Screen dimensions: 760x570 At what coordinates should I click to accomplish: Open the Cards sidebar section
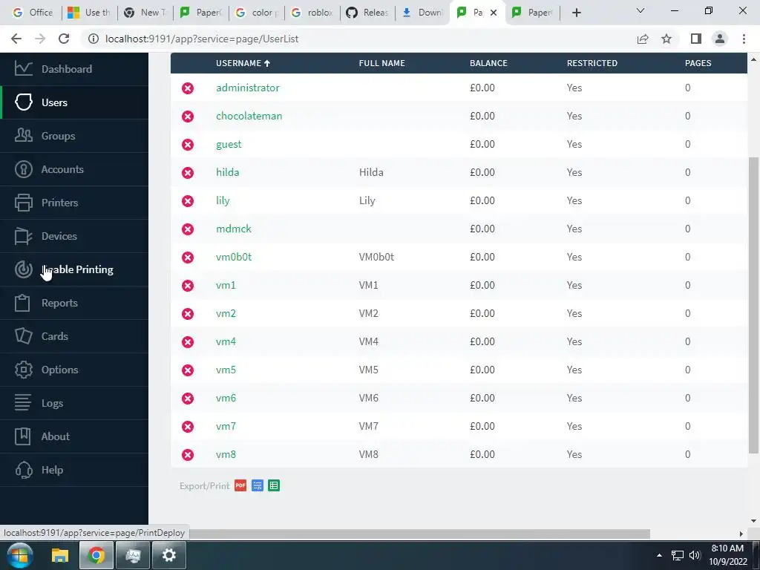tap(74, 336)
